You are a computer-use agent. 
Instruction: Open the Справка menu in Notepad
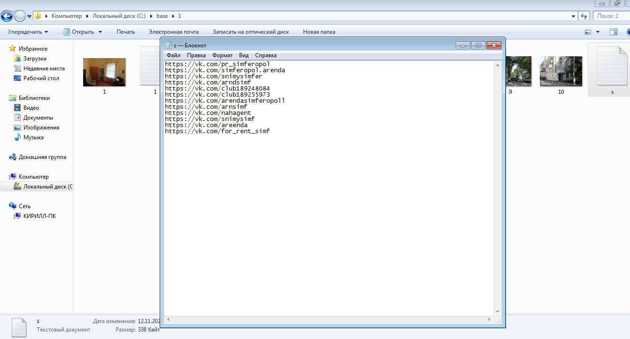point(265,55)
